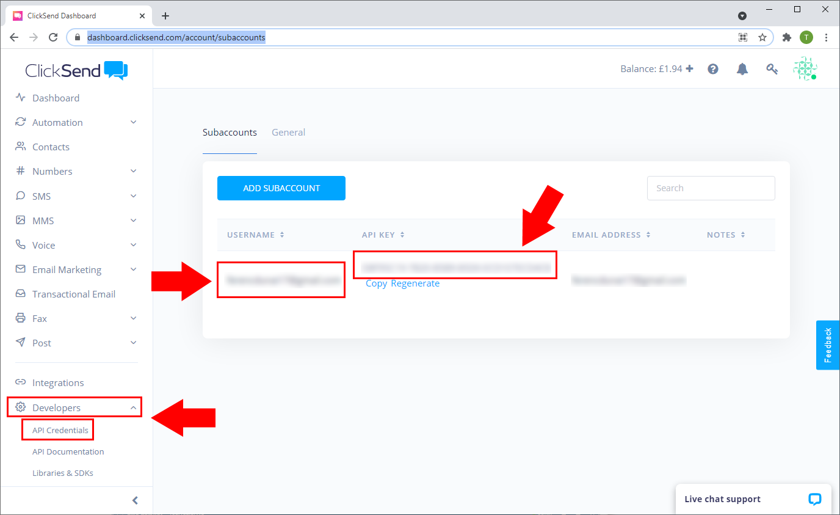Switch to the Subaccounts tab

coord(230,132)
